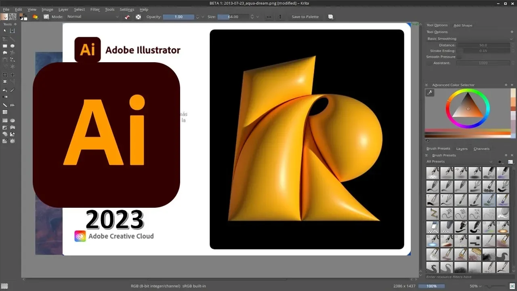Screen dimensions: 517x291
Task: Click the eyedropper in Advanced Color Selector
Action: [430, 93]
